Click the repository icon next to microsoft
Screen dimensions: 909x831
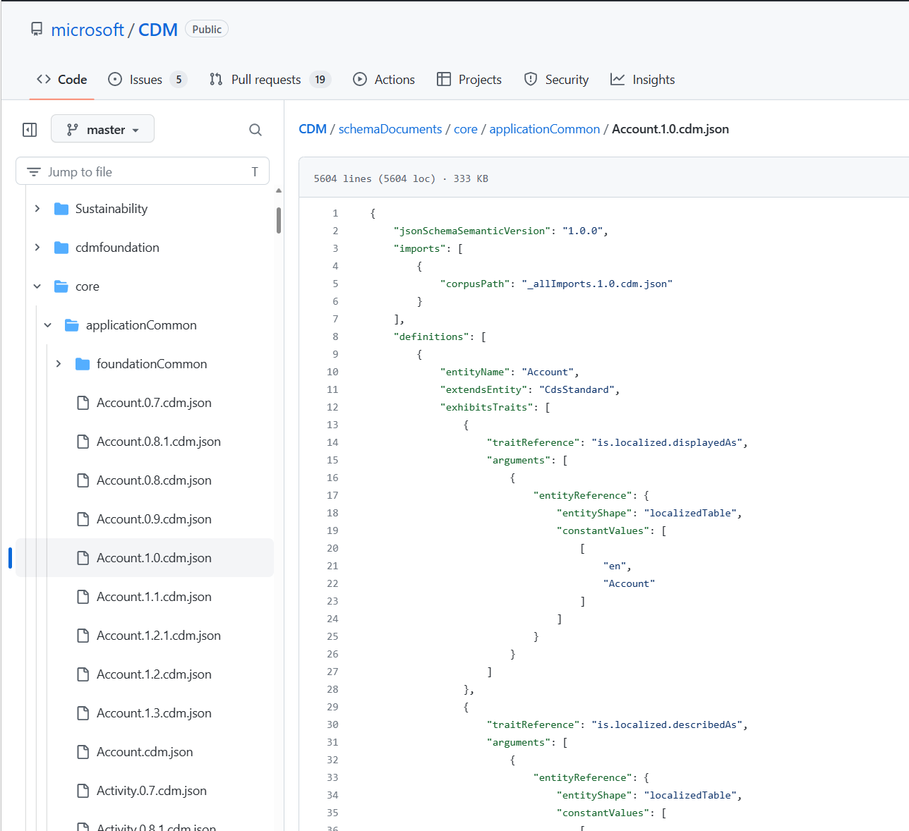(37, 29)
